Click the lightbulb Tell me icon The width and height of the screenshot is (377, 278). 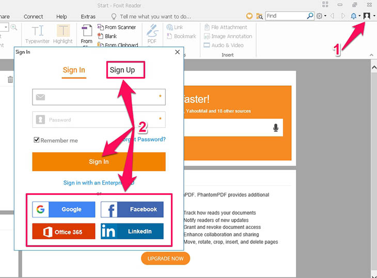click(x=114, y=17)
